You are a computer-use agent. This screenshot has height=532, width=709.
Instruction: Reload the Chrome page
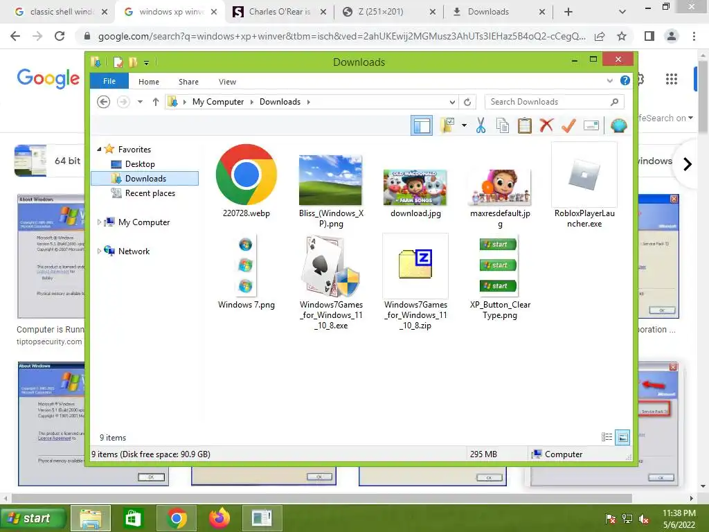[x=60, y=36]
